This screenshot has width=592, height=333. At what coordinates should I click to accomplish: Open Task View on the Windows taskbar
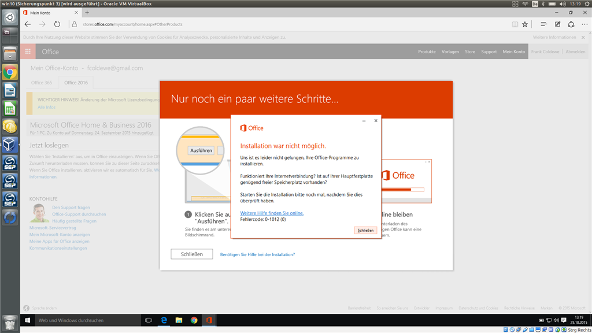tap(149, 320)
